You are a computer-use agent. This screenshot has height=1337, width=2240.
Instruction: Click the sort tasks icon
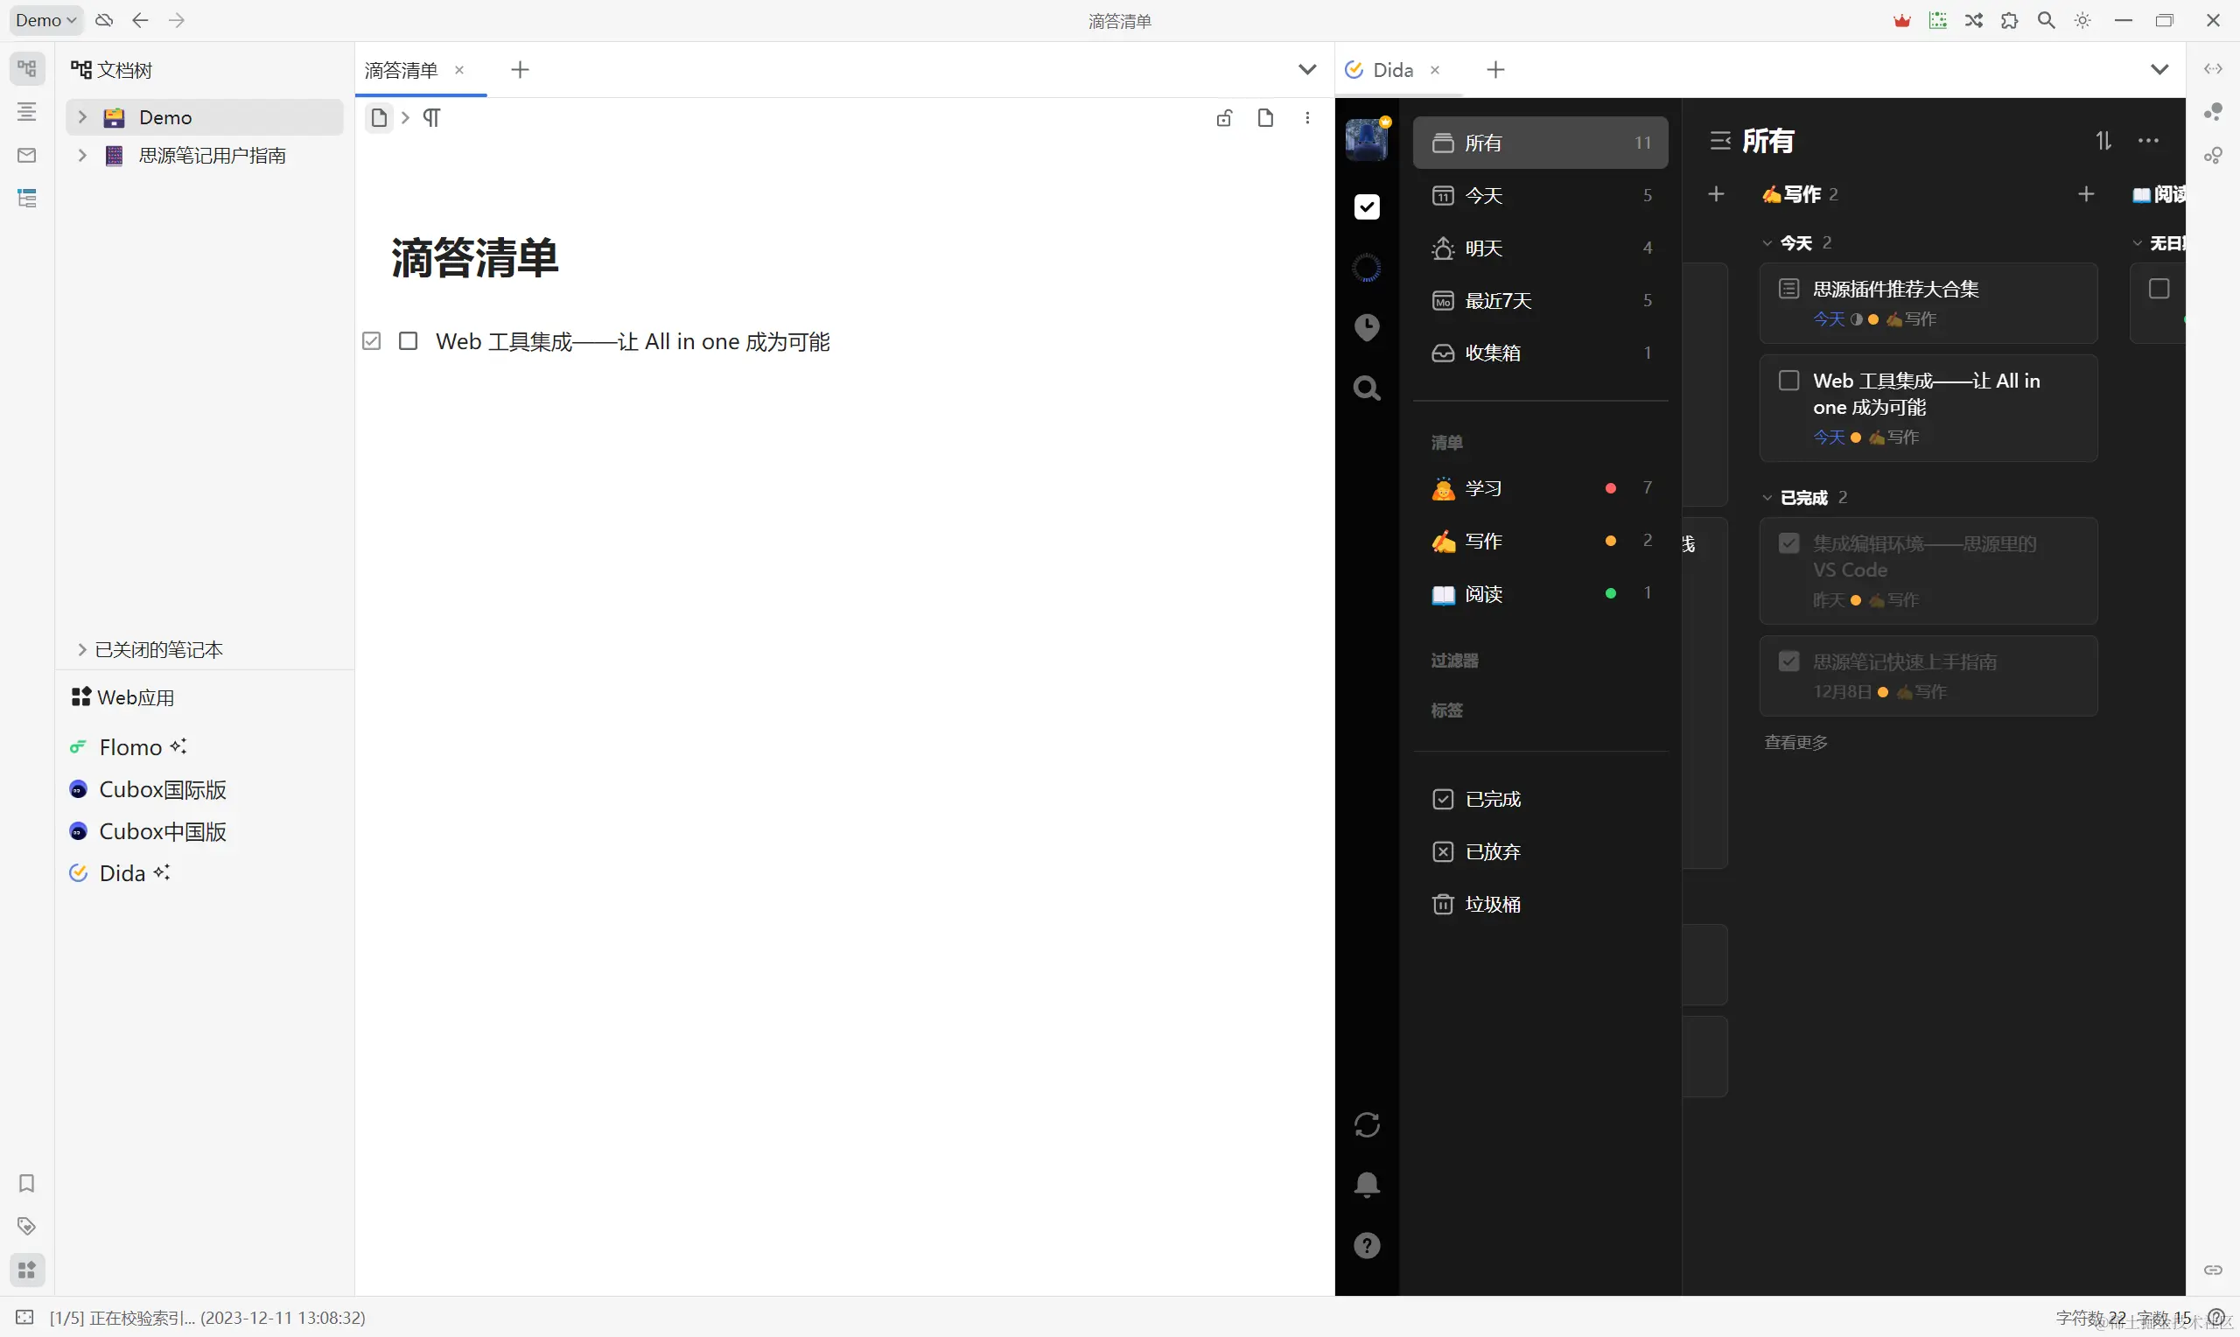(x=2103, y=141)
